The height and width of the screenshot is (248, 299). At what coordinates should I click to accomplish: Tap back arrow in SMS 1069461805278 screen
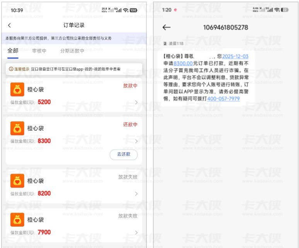click(x=166, y=28)
